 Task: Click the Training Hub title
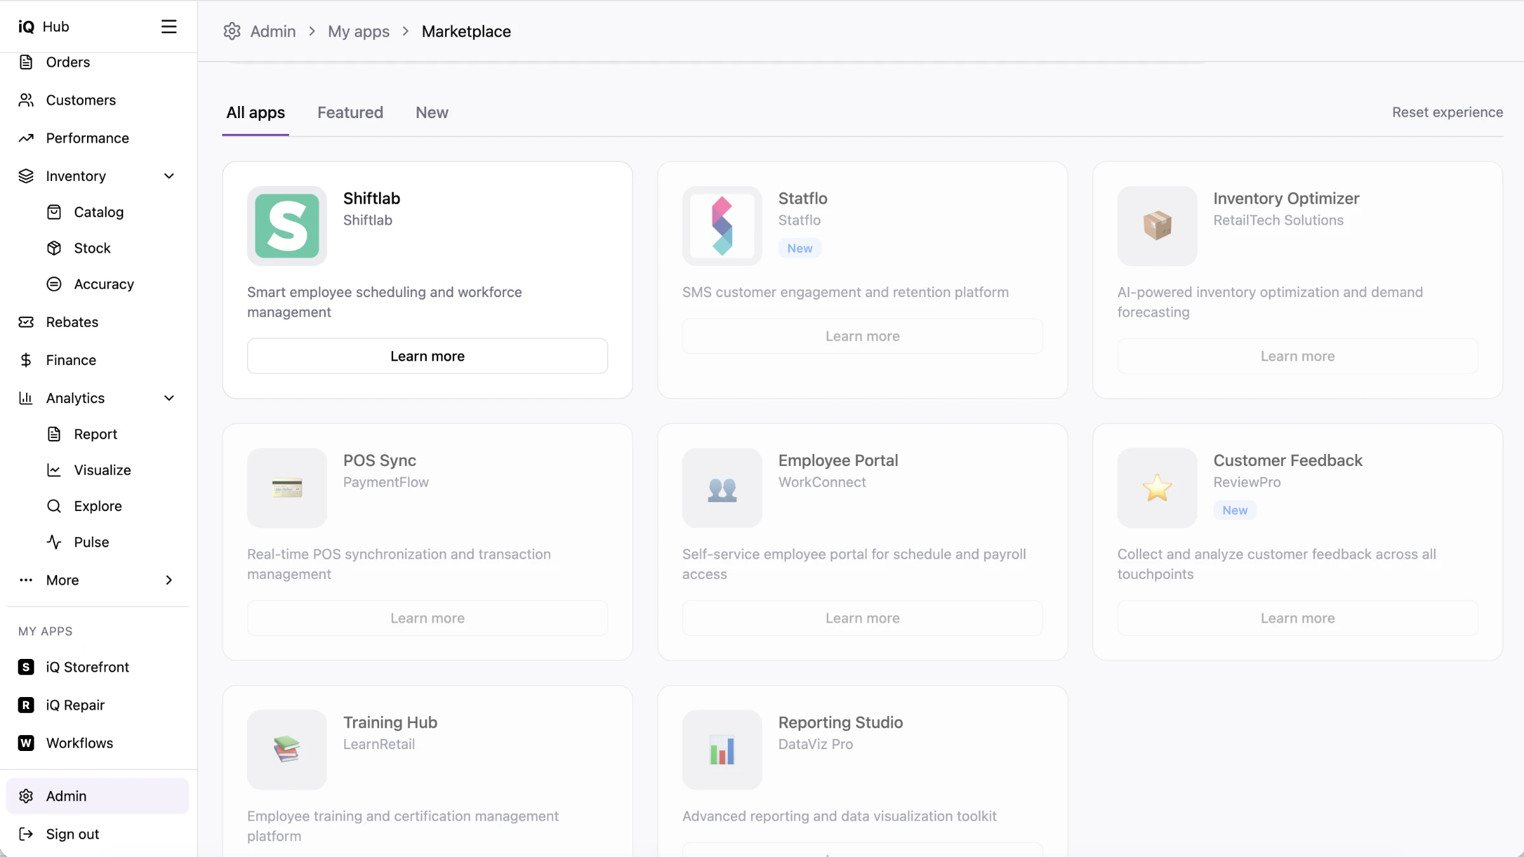391,722
